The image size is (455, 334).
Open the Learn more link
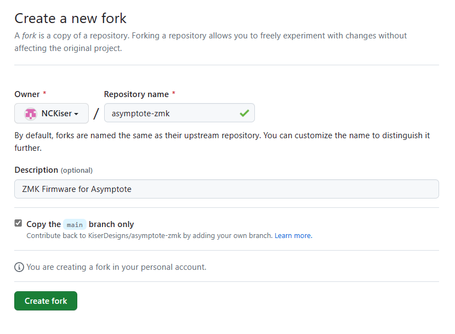click(293, 235)
